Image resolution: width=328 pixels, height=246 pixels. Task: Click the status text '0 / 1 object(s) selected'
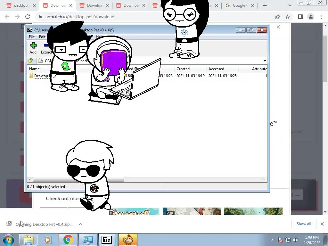(46, 187)
